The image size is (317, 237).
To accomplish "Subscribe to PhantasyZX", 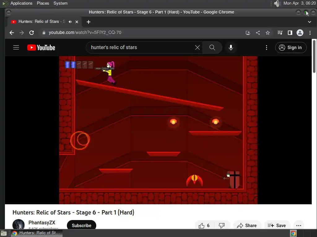I will coord(81,225).
